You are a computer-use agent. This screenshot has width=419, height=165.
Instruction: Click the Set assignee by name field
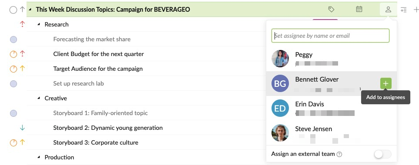330,36
